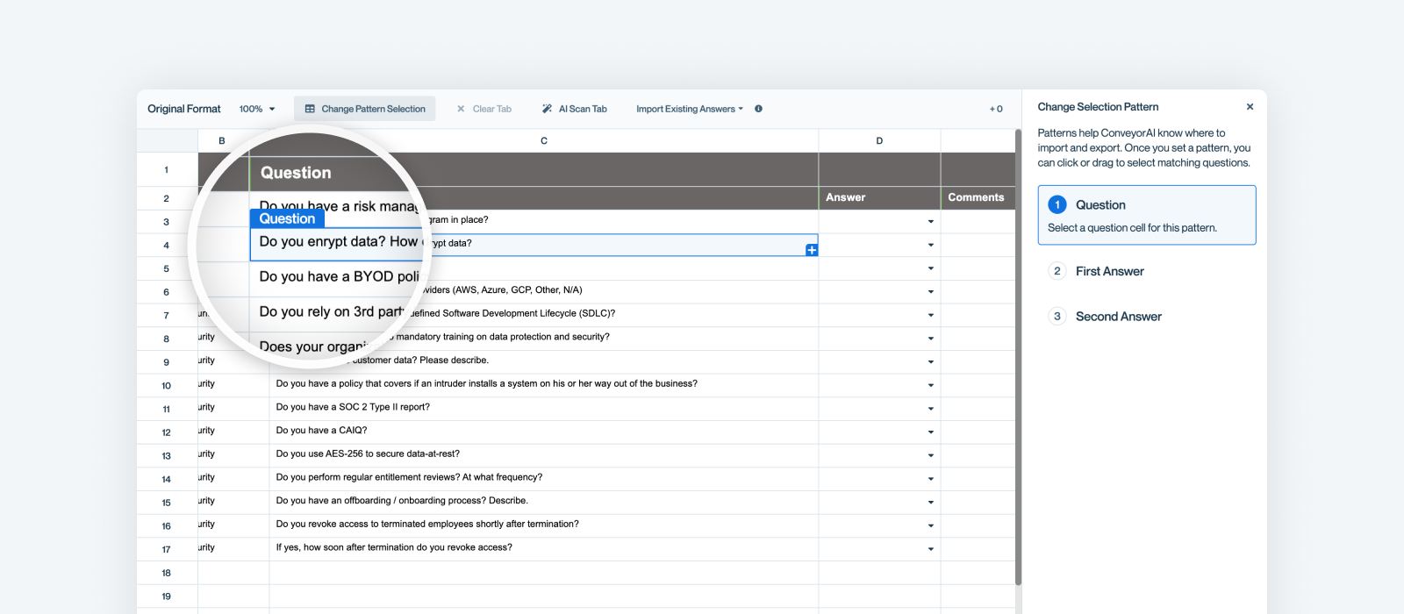Open answer dropdown for cloud providers row
1404x614 pixels.
point(931,291)
